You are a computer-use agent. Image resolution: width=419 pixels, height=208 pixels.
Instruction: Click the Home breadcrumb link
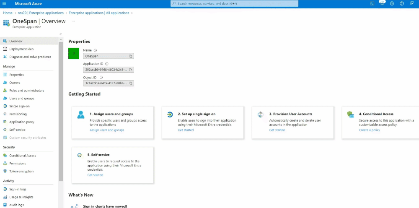[8, 13]
